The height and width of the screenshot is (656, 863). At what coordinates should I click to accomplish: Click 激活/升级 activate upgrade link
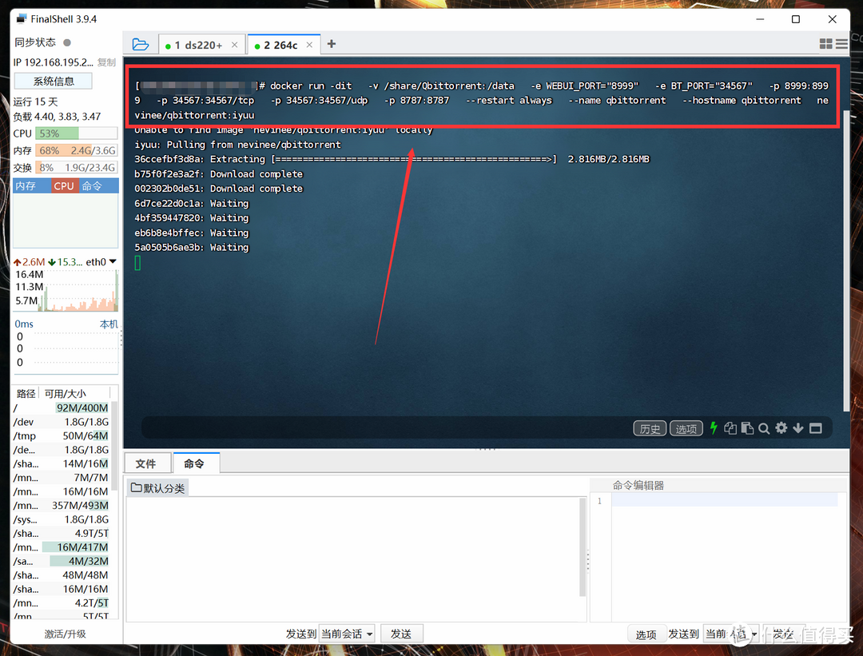point(66,634)
